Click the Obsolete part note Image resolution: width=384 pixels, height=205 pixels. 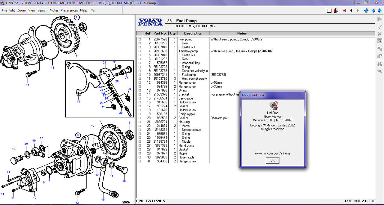(219, 118)
